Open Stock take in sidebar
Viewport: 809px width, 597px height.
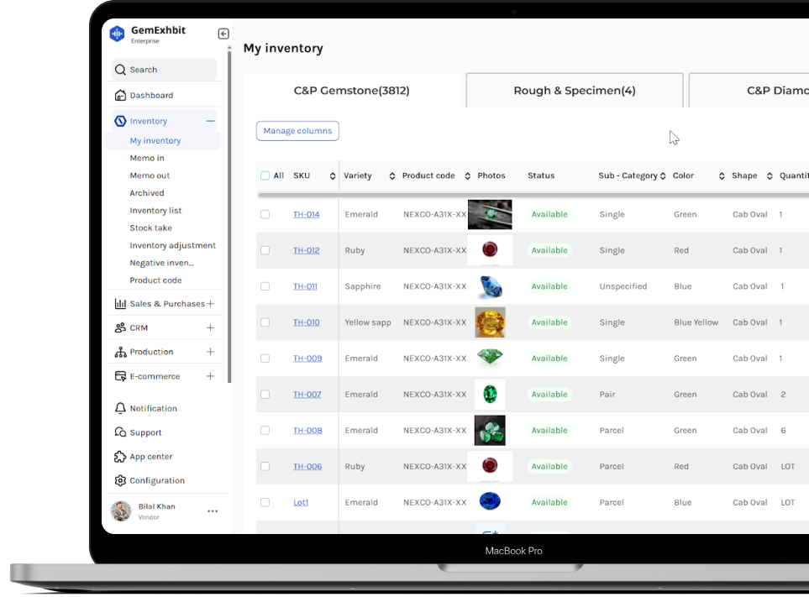150,228
